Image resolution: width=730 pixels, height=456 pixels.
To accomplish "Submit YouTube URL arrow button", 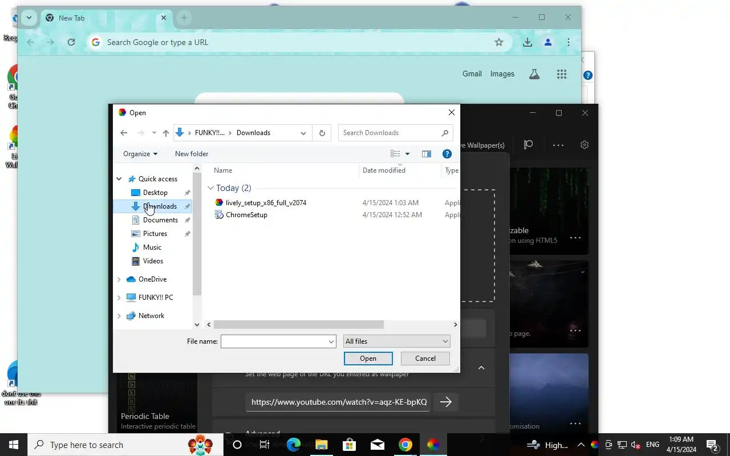I will click(446, 402).
